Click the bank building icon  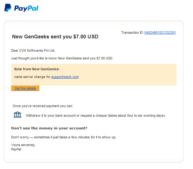[18, 115]
